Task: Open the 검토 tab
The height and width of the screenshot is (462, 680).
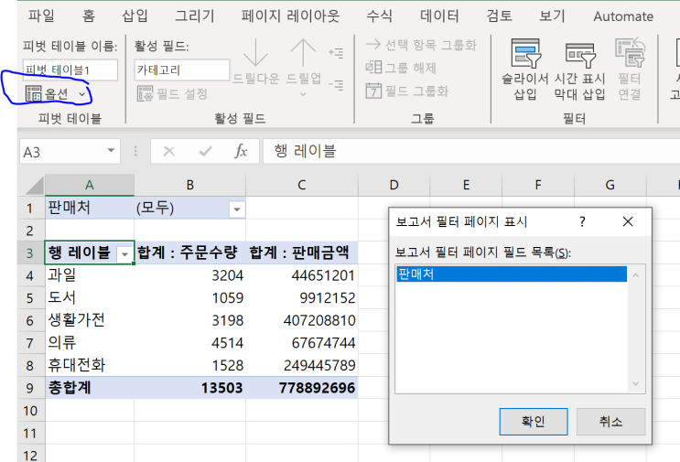Action: tap(499, 16)
